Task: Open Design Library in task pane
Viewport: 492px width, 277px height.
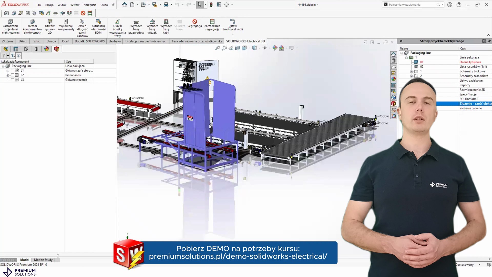Action: [394, 61]
